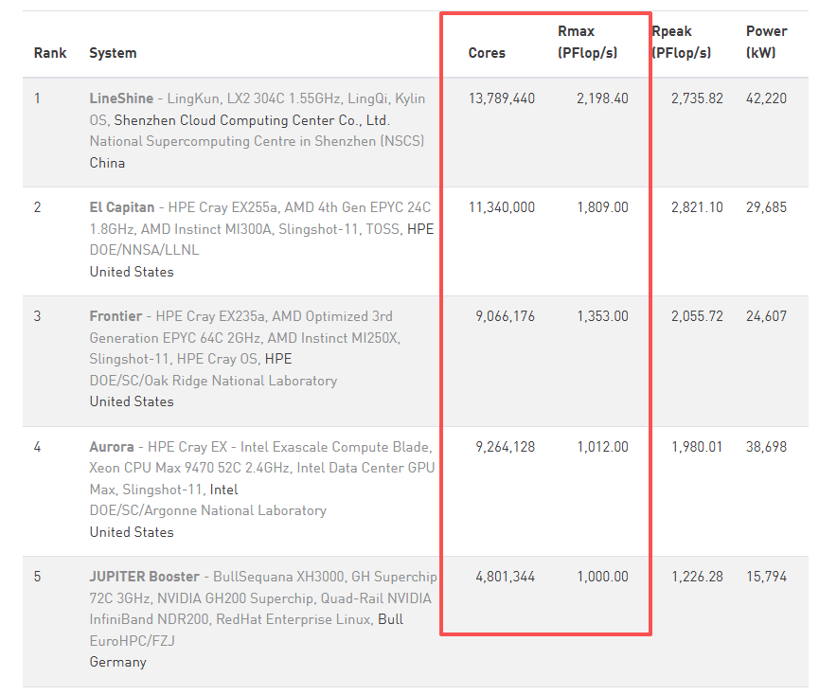Open the Aurora system link
Screen dimensions: 837x695
click(112, 447)
